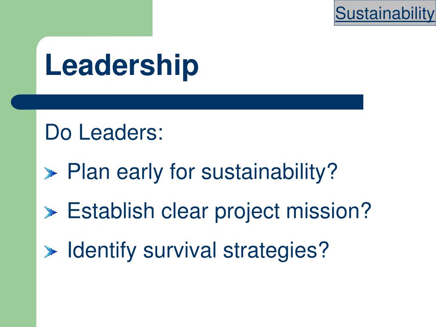436x327 pixels.
Task: Click the word Identify in third bullet
Action: click(102, 250)
